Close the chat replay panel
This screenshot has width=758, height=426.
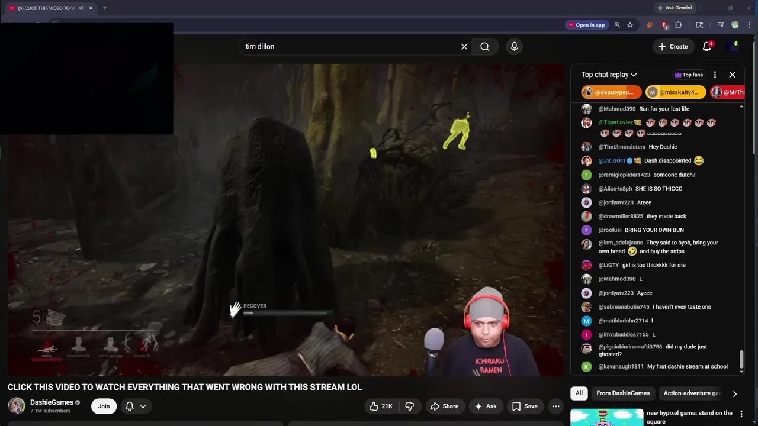click(733, 75)
